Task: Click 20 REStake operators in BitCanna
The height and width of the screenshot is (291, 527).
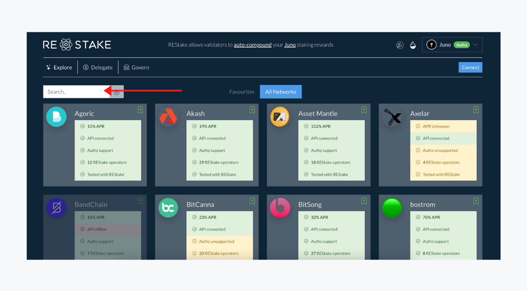Action: (x=220, y=253)
